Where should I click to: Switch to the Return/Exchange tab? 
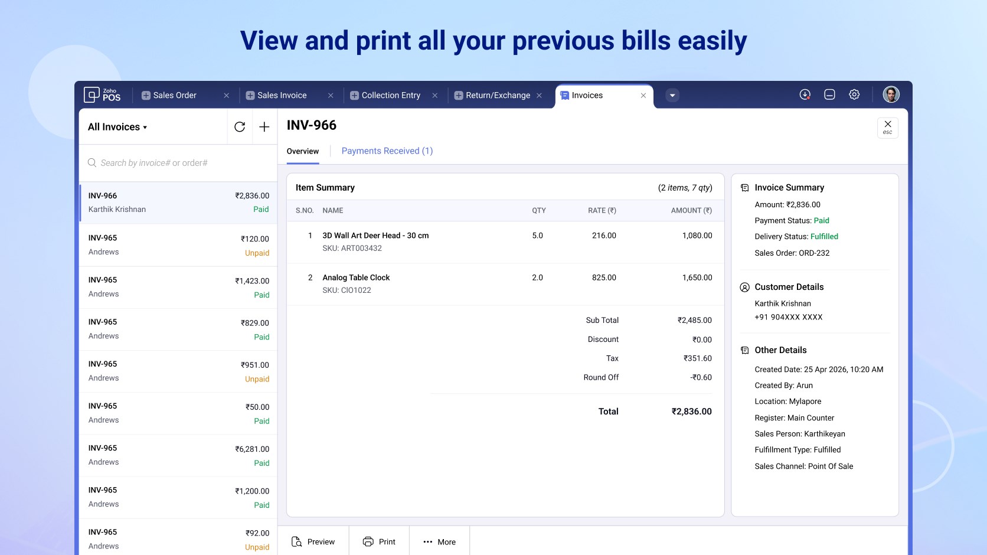coord(498,96)
